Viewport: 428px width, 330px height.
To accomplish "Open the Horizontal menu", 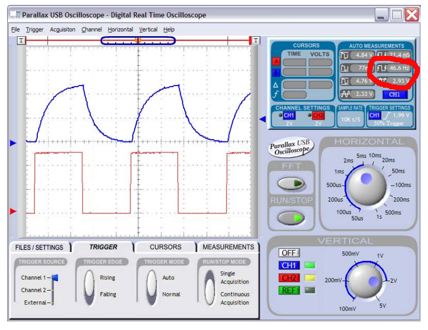I will pos(120,30).
